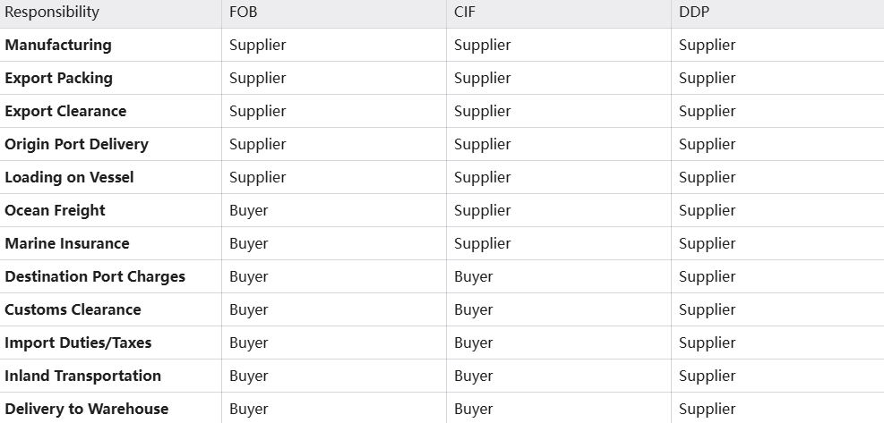Click the CIF cell for Marine Insurance
Image resolution: width=884 pixels, height=423 pixels.
pyautogui.click(x=482, y=243)
